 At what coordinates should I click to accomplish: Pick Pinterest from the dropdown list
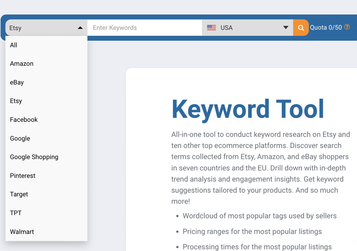(x=46, y=176)
